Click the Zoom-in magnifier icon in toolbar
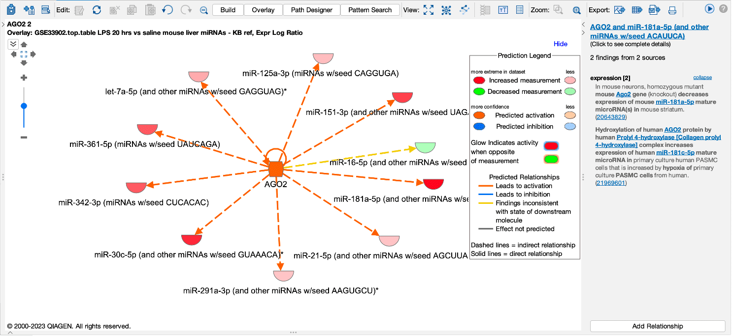732x336 pixels. [576, 10]
